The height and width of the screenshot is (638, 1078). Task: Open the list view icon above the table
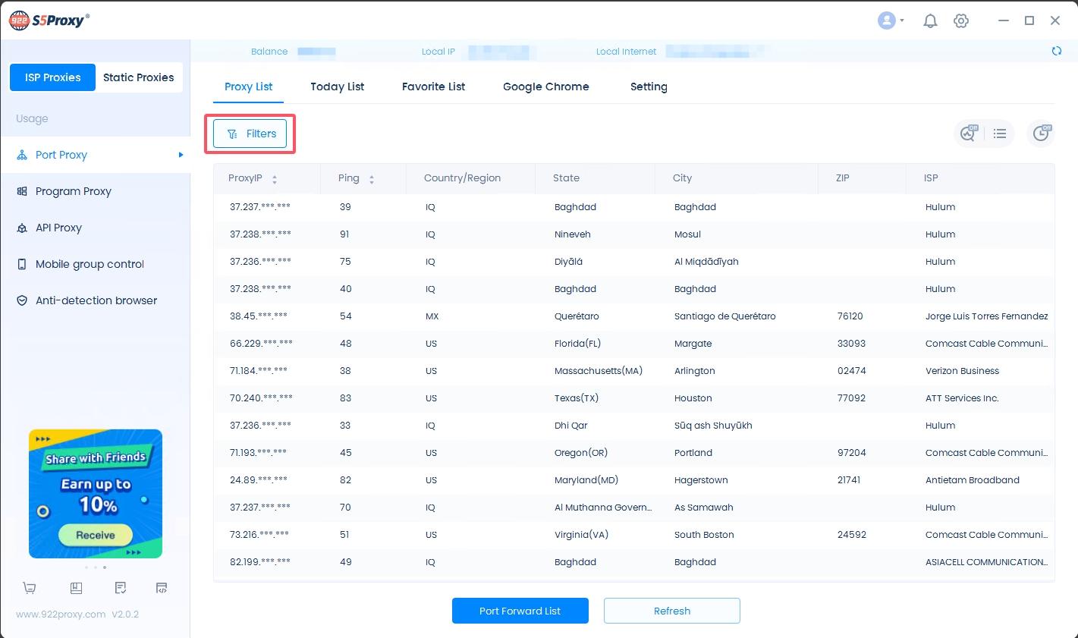pos(1000,134)
